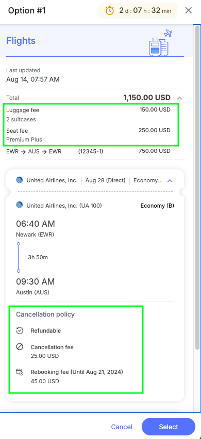Click the Cancellation fee prohibited icon
The height and width of the screenshot is (439, 201).
coord(19,347)
